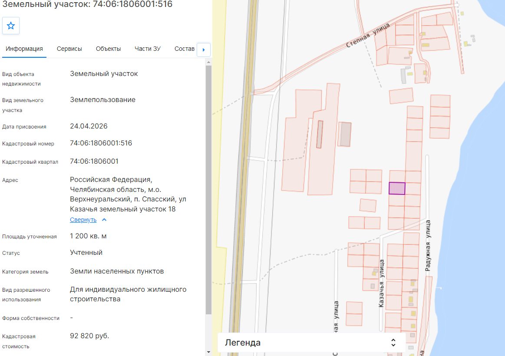Toggle Легенда expand arrows icon
The height and width of the screenshot is (356, 505).
point(393,343)
